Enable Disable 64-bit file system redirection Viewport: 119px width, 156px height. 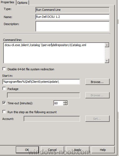pos(4,69)
